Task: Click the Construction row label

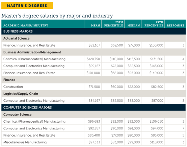Action: point(13,87)
